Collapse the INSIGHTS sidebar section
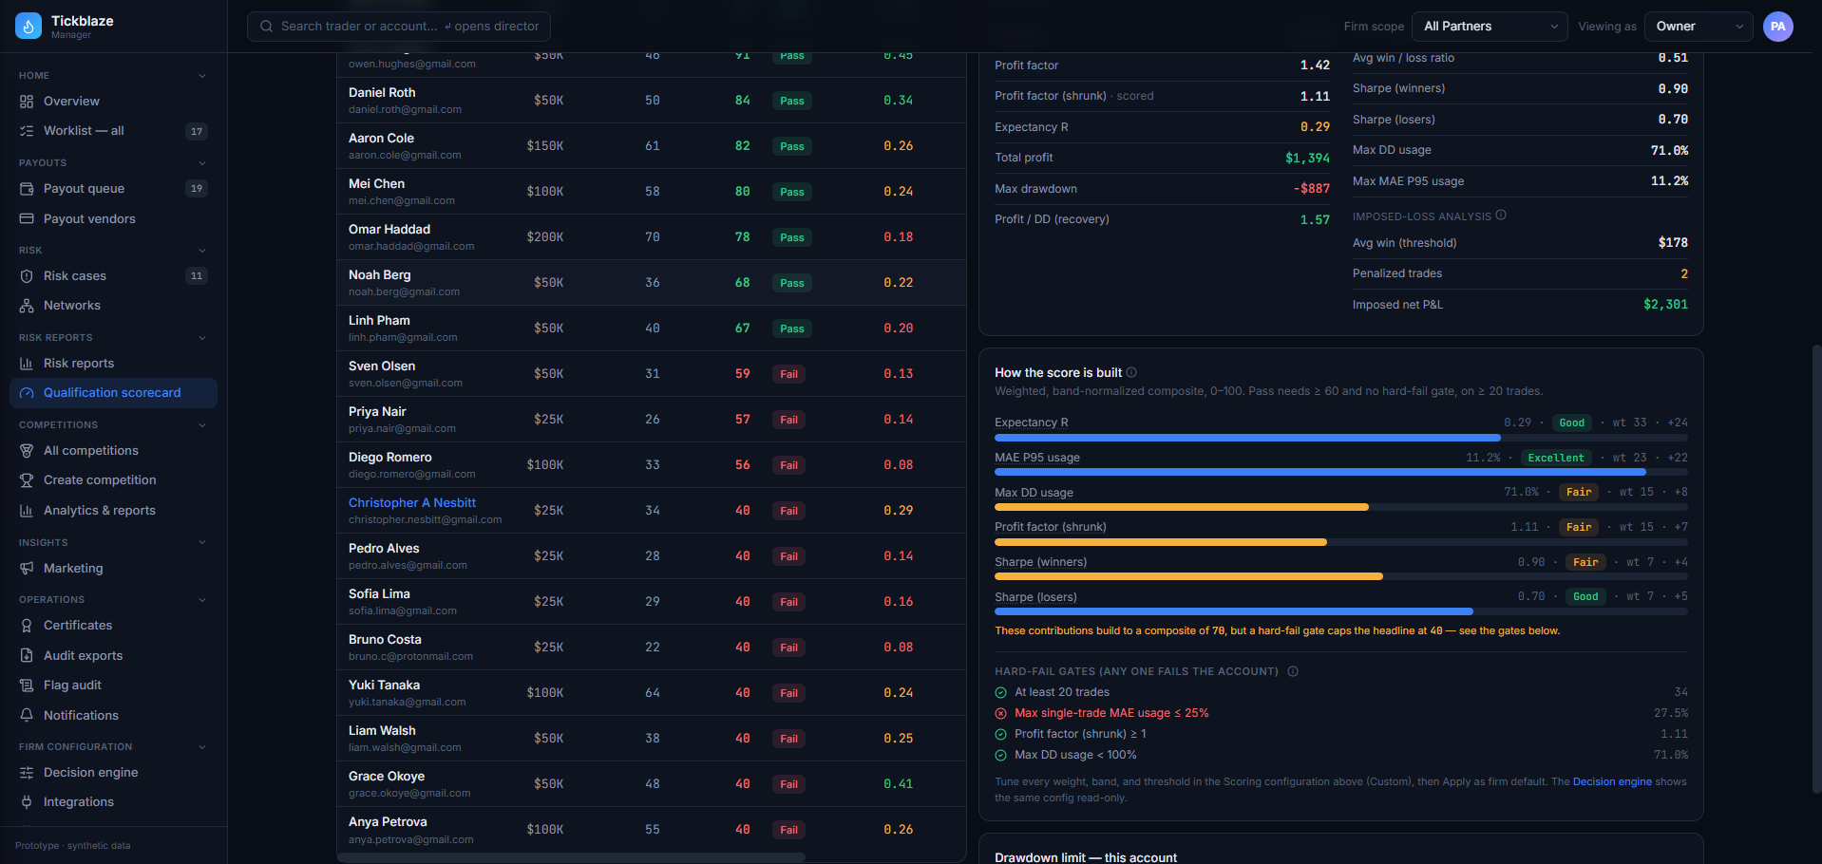1822x864 pixels. 202,543
